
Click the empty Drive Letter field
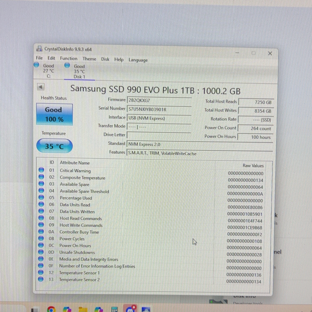tap(159, 136)
